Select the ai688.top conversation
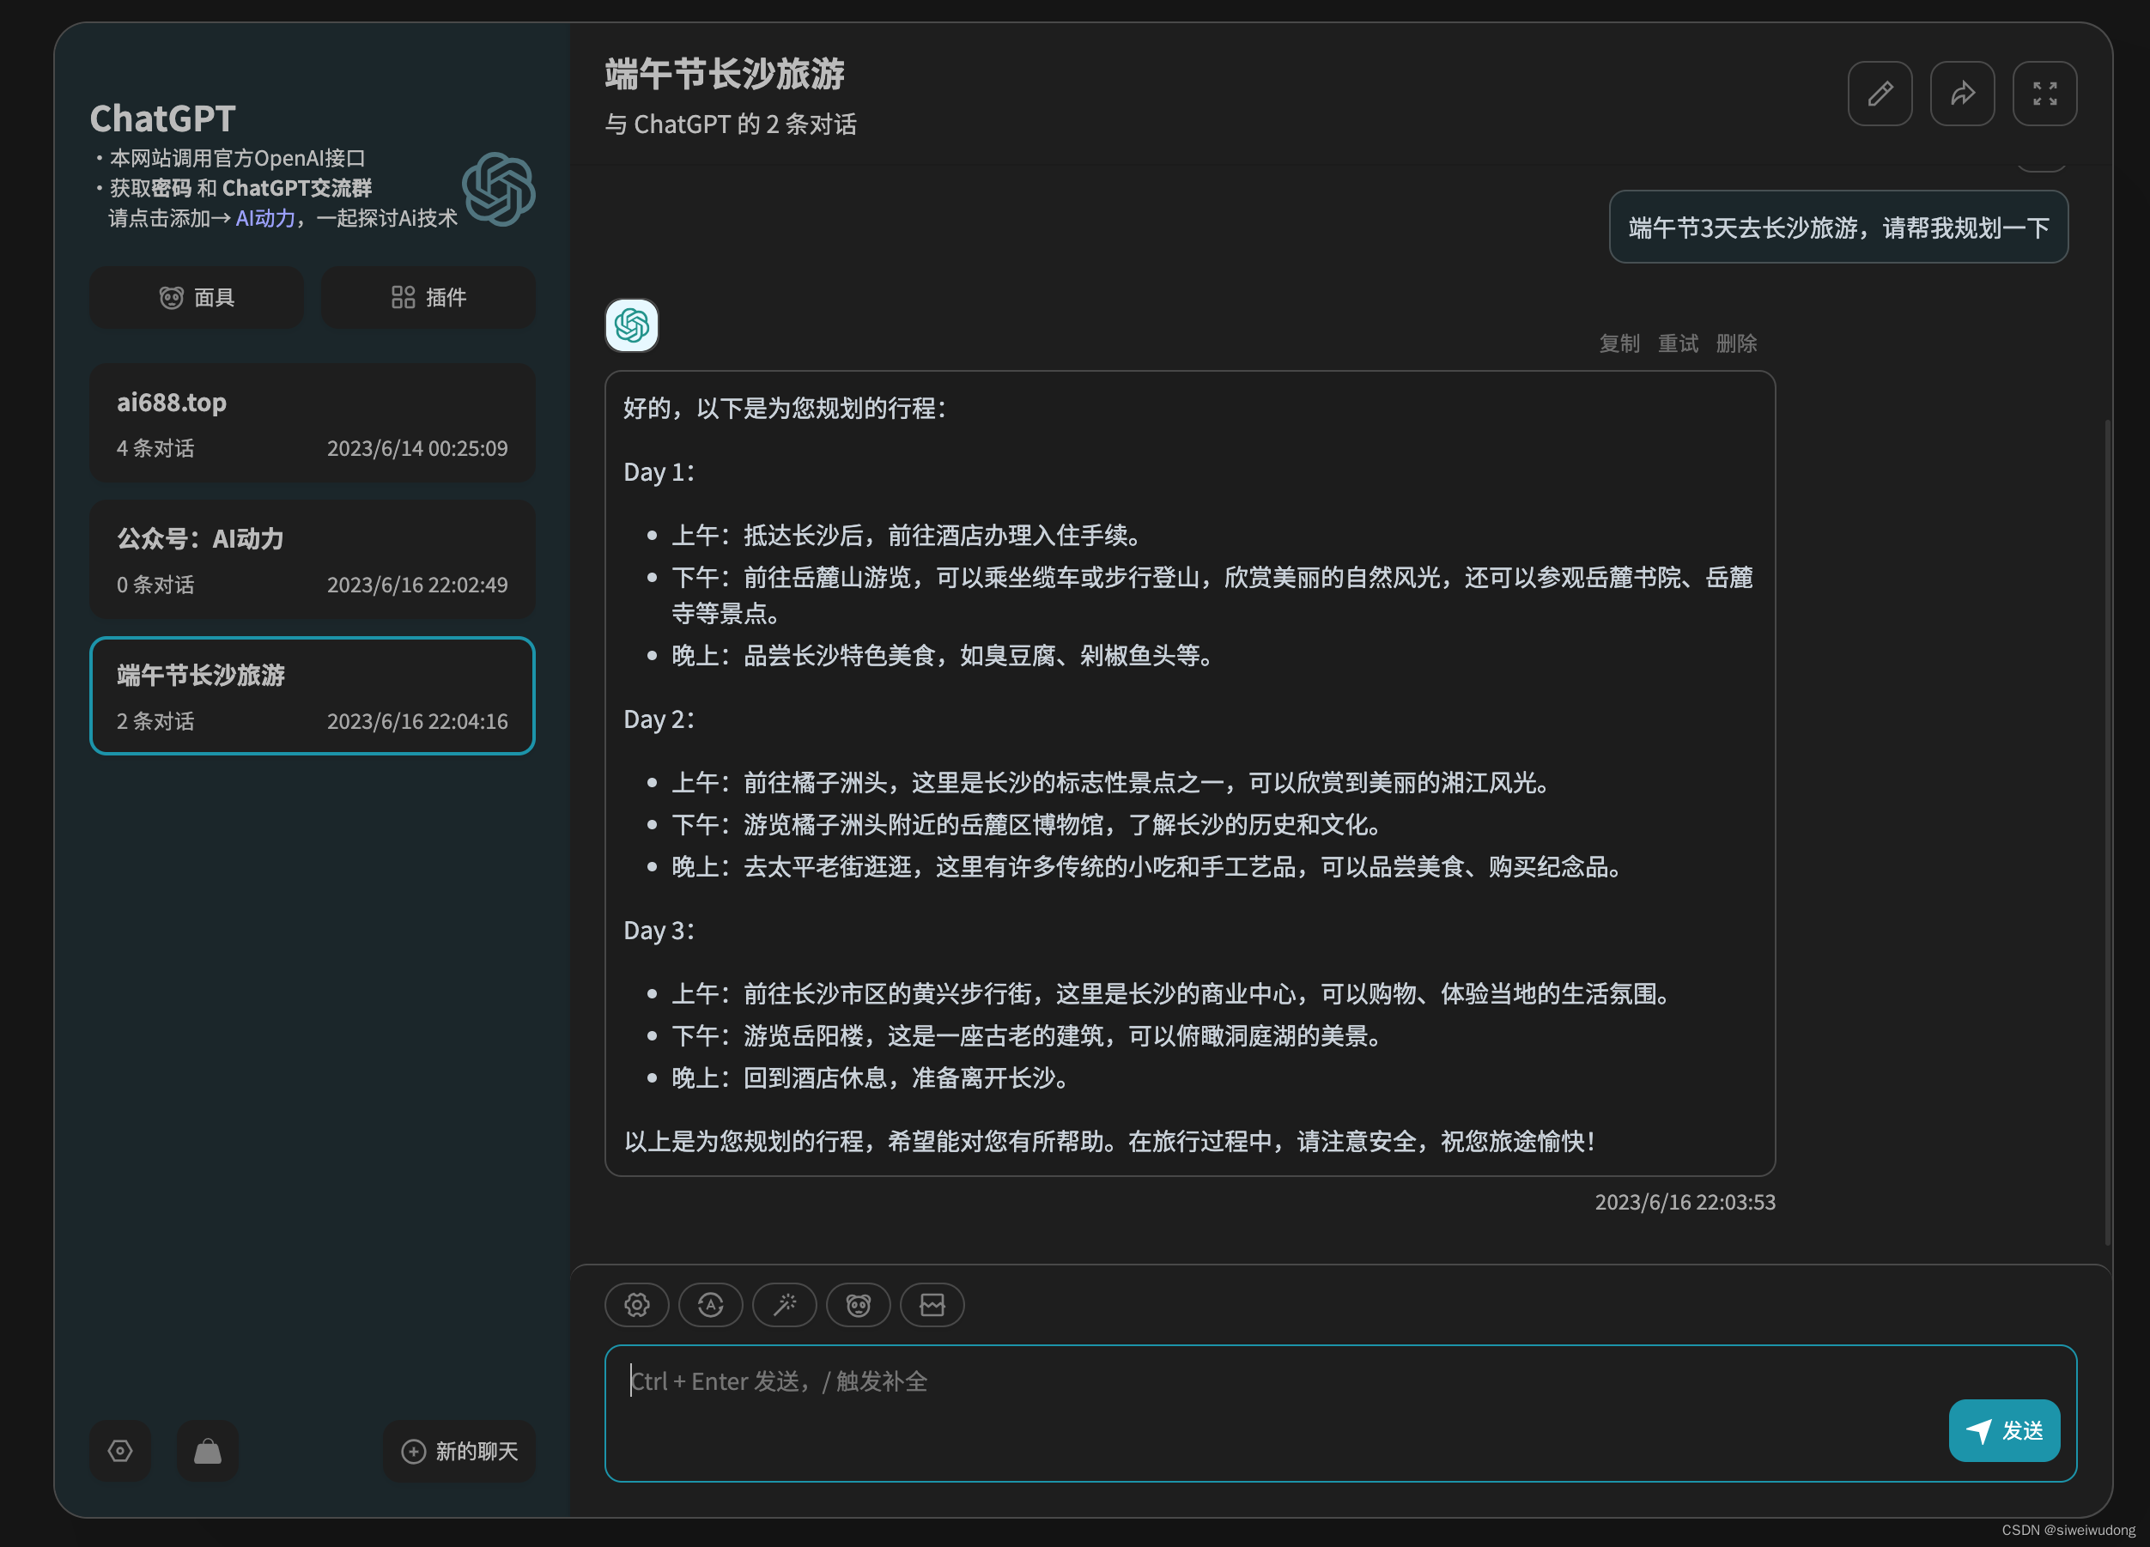This screenshot has height=1547, width=2150. pyautogui.click(x=313, y=422)
